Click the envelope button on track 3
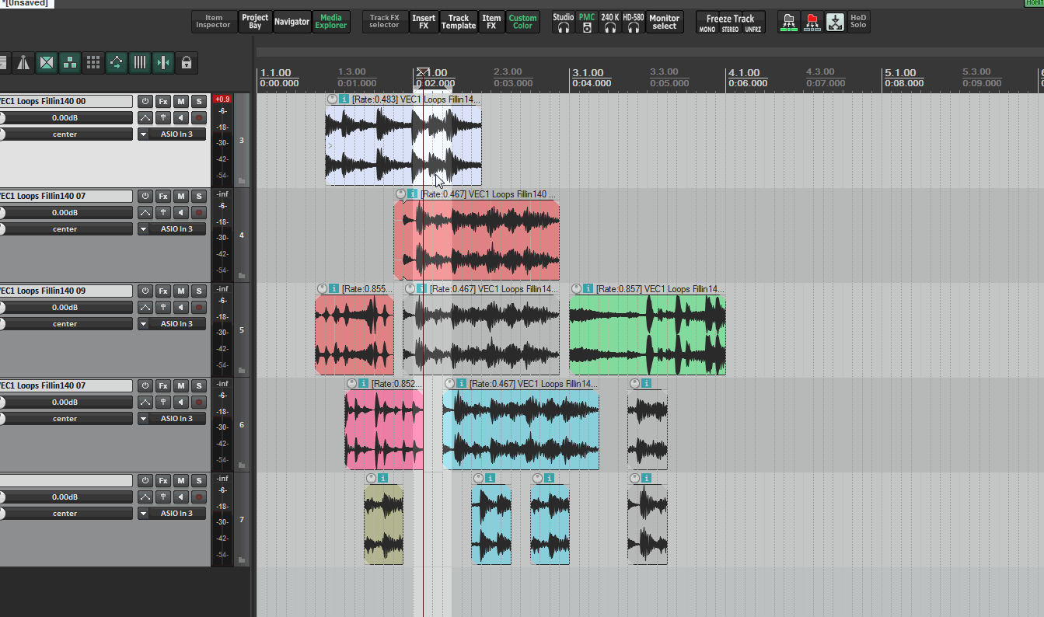This screenshot has width=1044, height=617. pyautogui.click(x=145, y=118)
